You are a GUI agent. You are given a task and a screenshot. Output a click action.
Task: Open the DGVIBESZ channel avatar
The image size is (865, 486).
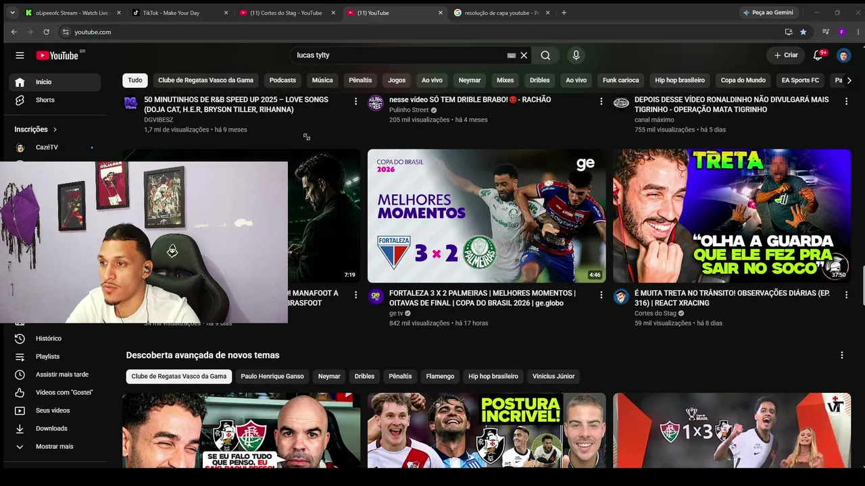[x=130, y=103]
